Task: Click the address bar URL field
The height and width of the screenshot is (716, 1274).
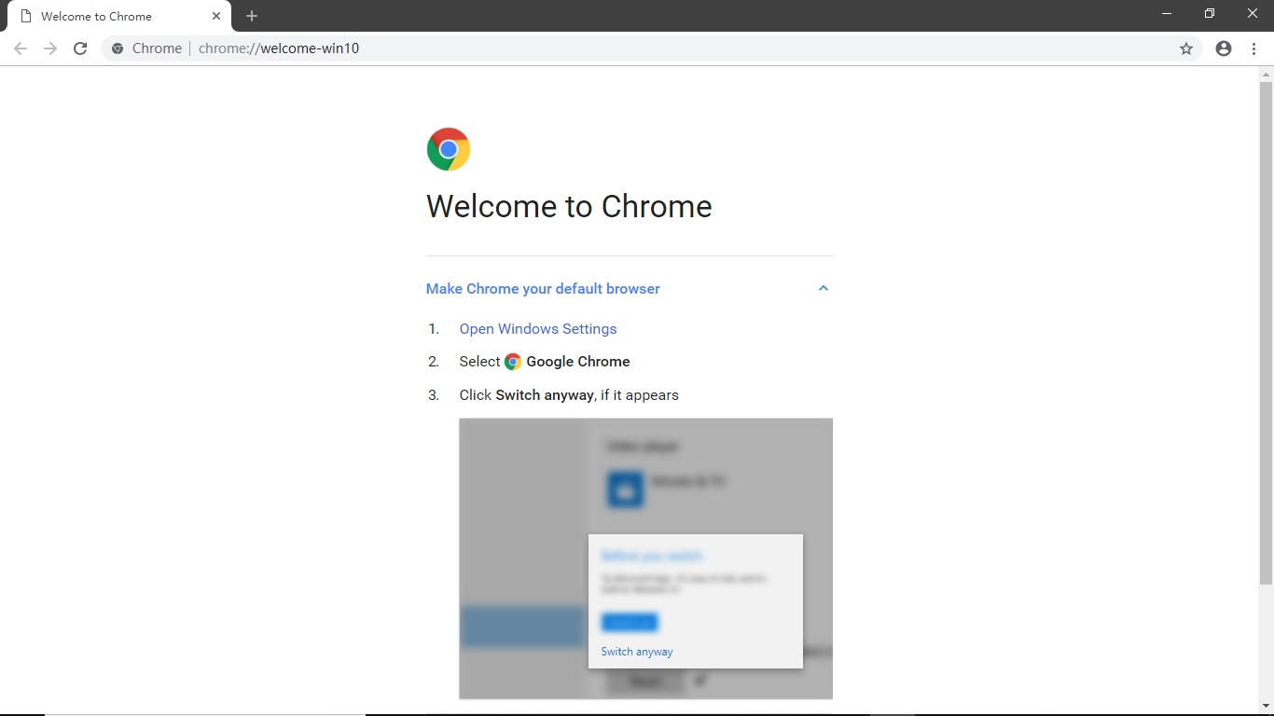Action: tap(651, 48)
